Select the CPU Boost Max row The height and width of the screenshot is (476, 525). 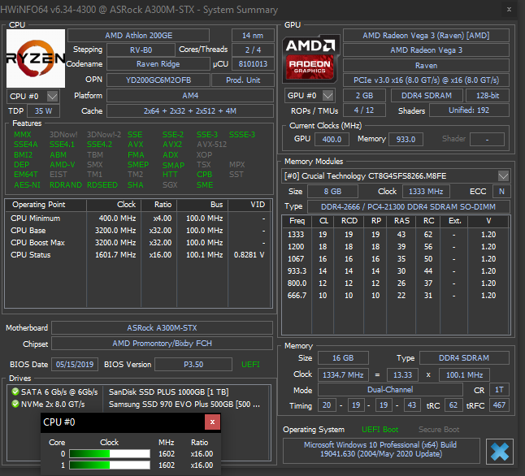tap(138, 243)
